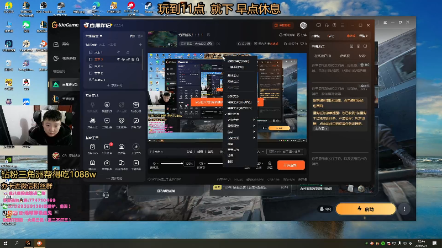Click the orange start-live button
442x248 pixels.
[291, 165]
